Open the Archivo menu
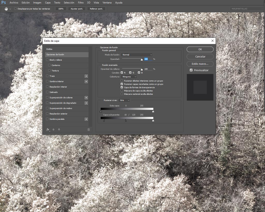This screenshot has width=265, height=212. pyautogui.click(x=14, y=3)
